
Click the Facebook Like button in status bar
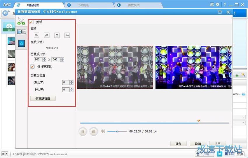click(x=229, y=154)
